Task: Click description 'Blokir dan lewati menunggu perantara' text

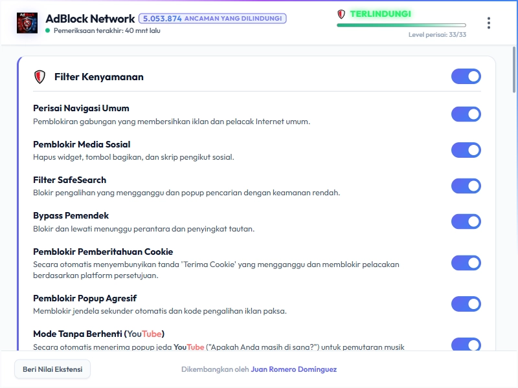Action: pyautogui.click(x=144, y=229)
